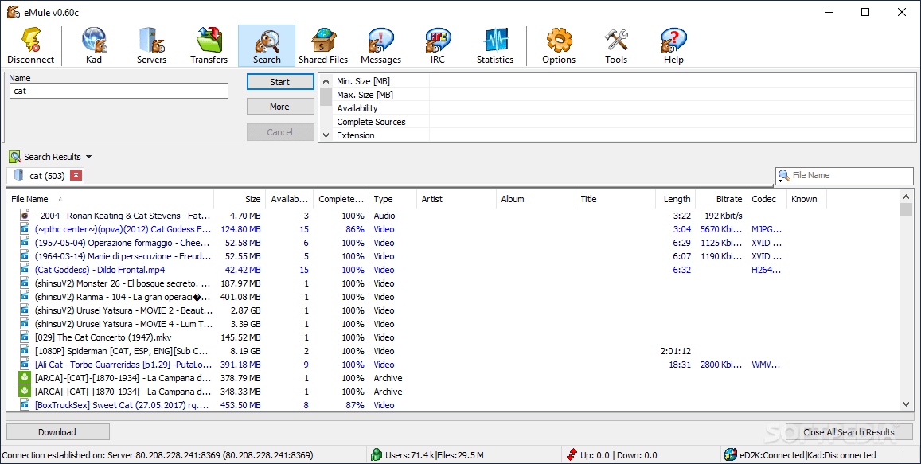921x464 pixels.
Task: Open the Tools menu icon
Action: 616,46
